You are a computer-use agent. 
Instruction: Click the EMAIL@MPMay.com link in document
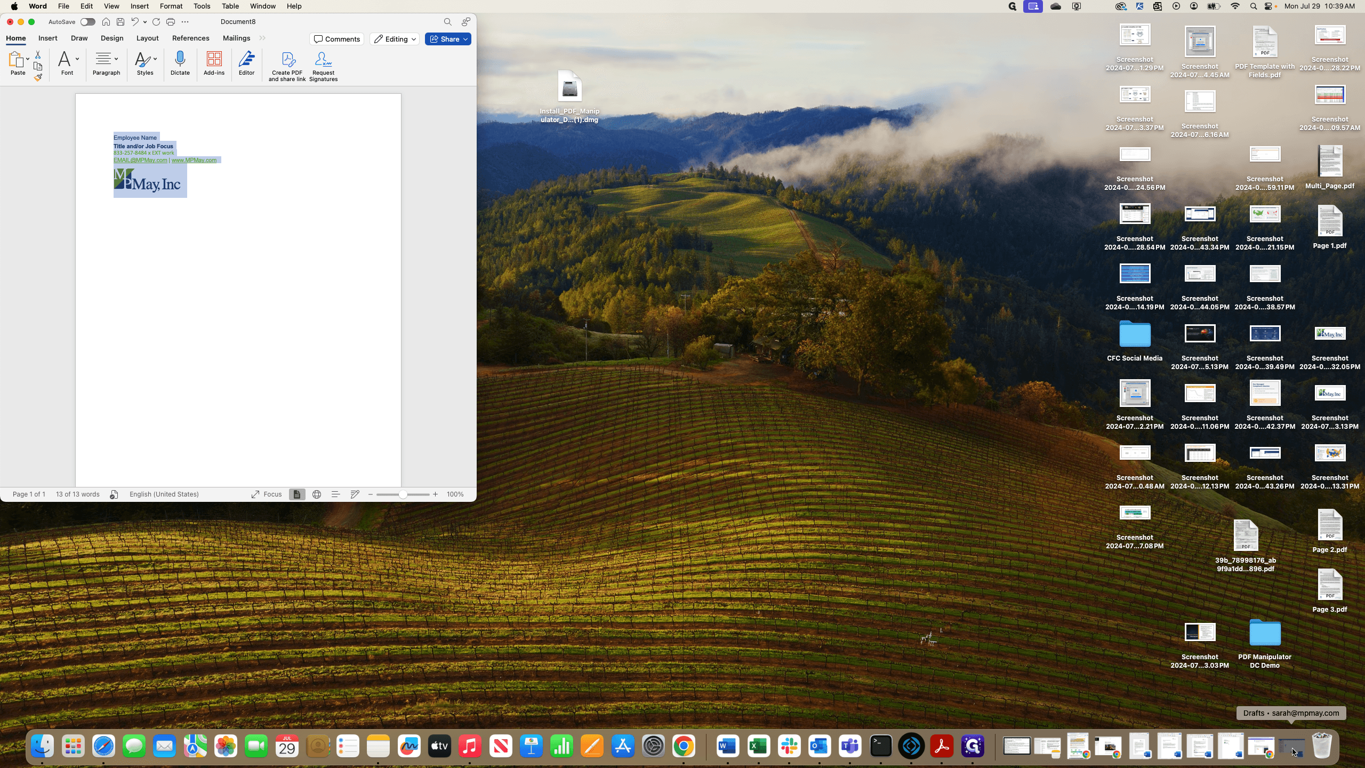(x=140, y=160)
